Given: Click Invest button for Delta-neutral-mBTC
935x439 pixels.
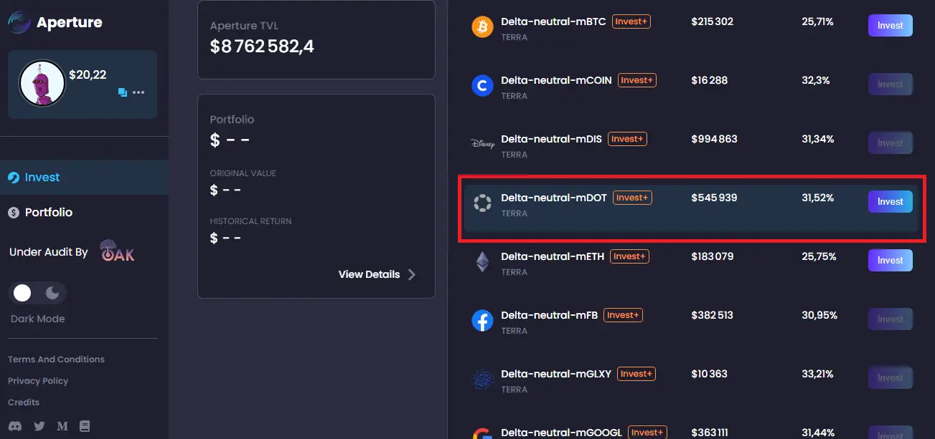Looking at the screenshot, I should (890, 26).
